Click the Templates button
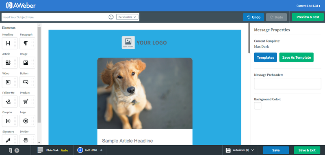The height and width of the screenshot is (155, 325). (265, 57)
